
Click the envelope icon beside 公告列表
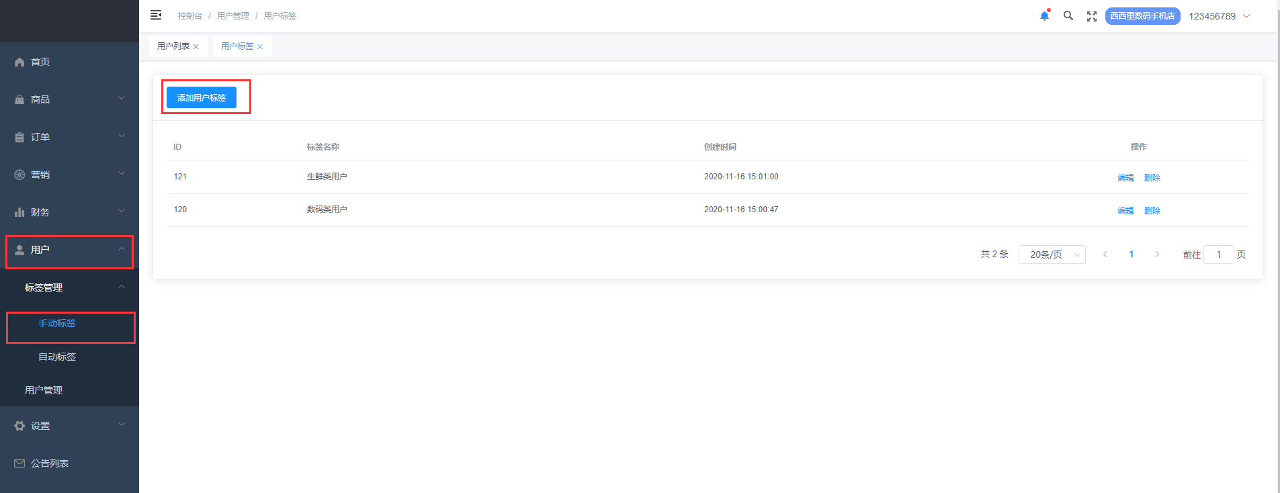(x=19, y=463)
